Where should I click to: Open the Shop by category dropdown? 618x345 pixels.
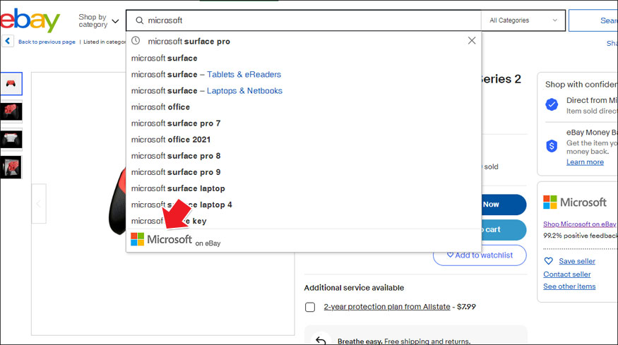coord(99,20)
